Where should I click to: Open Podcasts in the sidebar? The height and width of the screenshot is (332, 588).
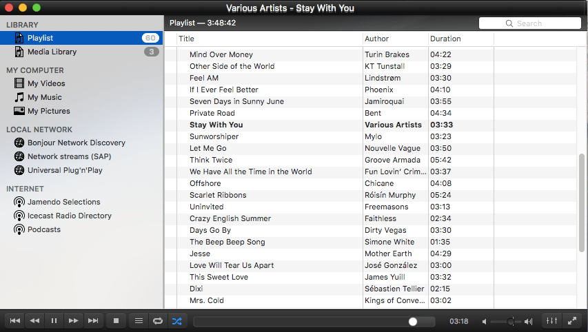point(44,229)
